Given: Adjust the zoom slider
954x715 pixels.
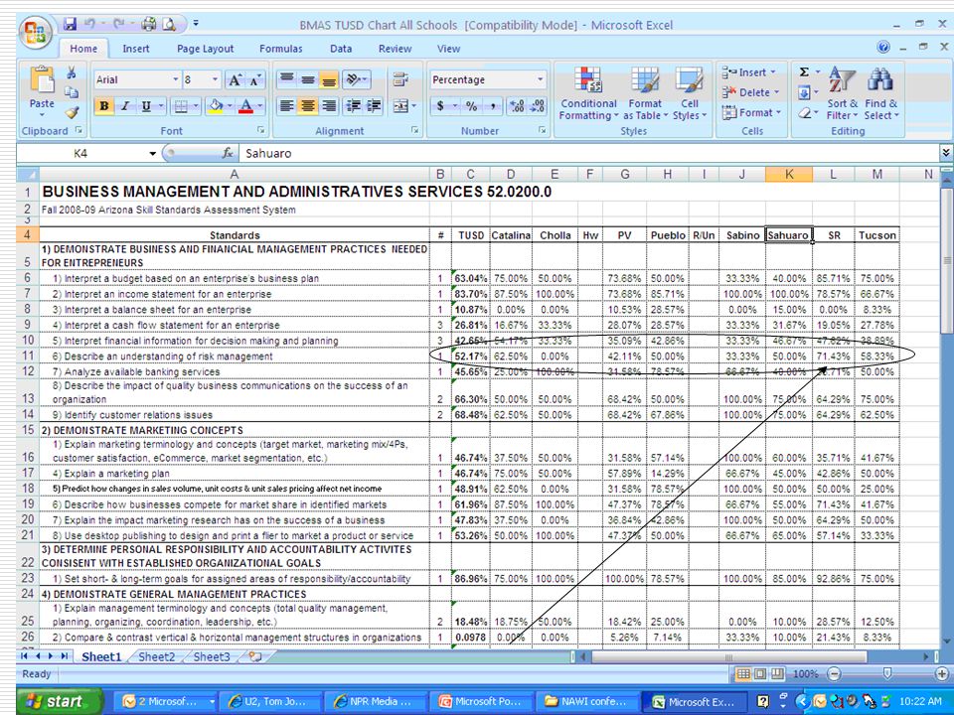Looking at the screenshot, I should 887,673.
